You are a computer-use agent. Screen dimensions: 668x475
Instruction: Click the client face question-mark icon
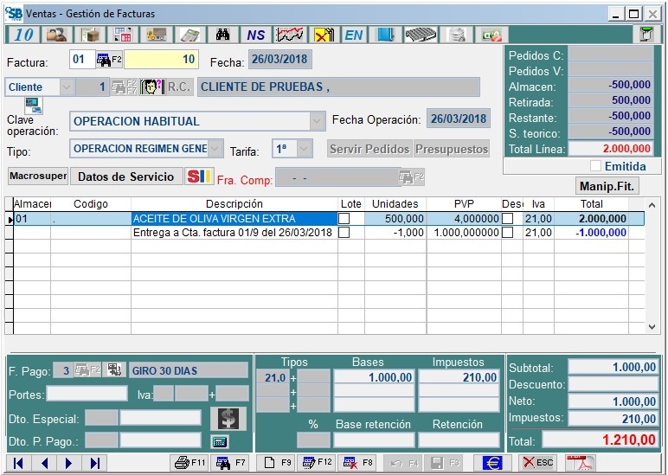[x=152, y=87]
